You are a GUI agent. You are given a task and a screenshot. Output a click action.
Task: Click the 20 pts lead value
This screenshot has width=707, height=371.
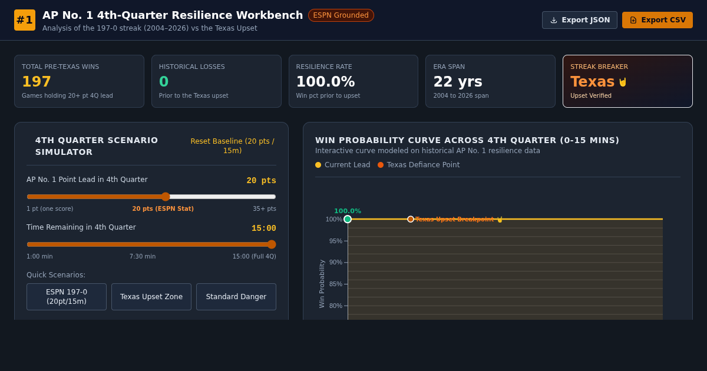(x=261, y=181)
